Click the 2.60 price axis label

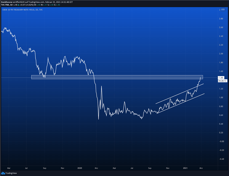(221, 27)
